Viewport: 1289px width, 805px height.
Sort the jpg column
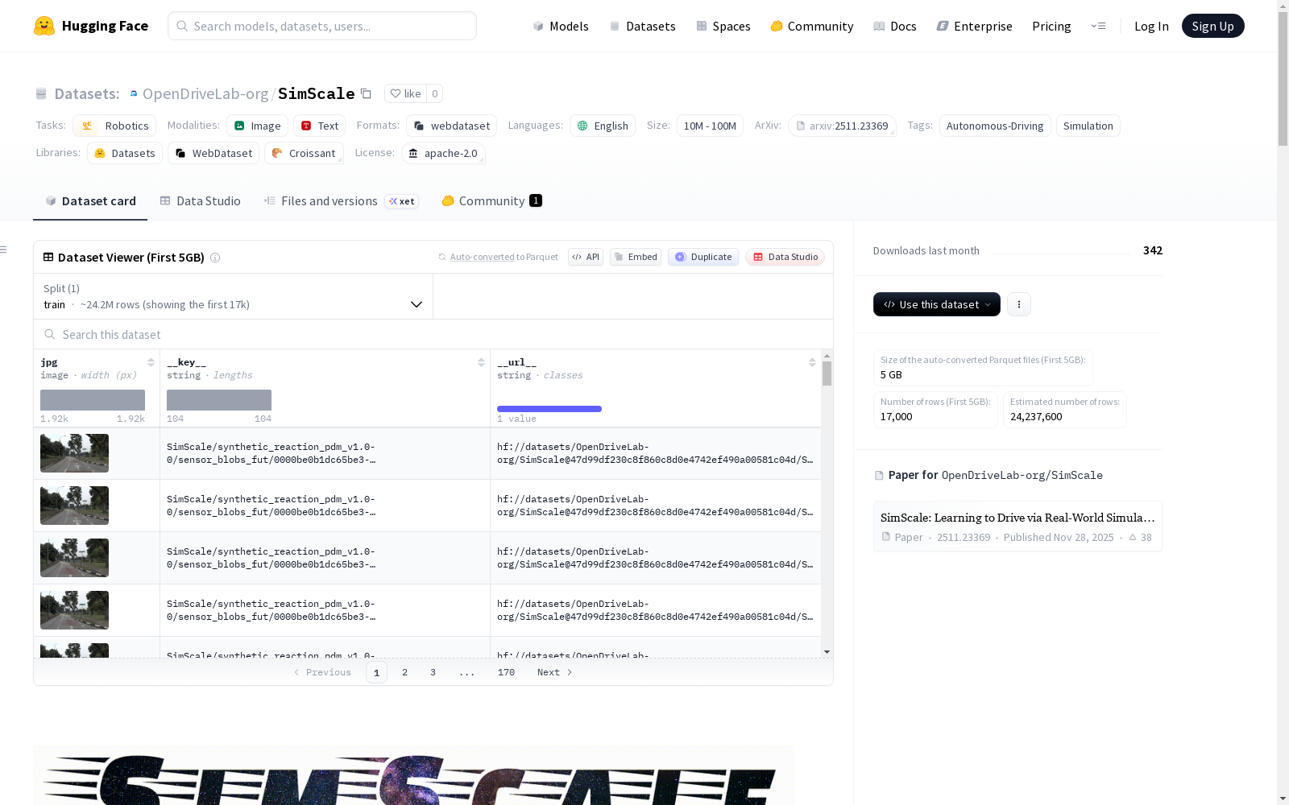(151, 362)
